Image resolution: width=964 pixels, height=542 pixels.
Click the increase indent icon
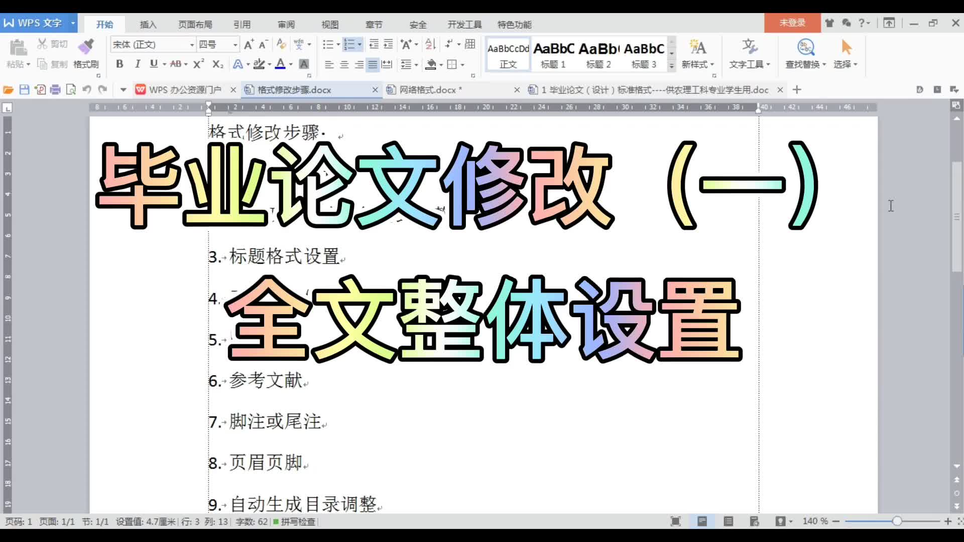(388, 45)
